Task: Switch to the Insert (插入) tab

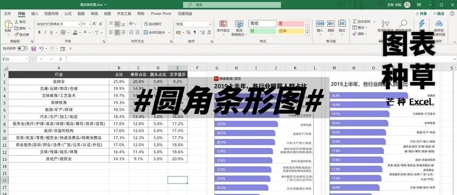Action: (x=35, y=14)
